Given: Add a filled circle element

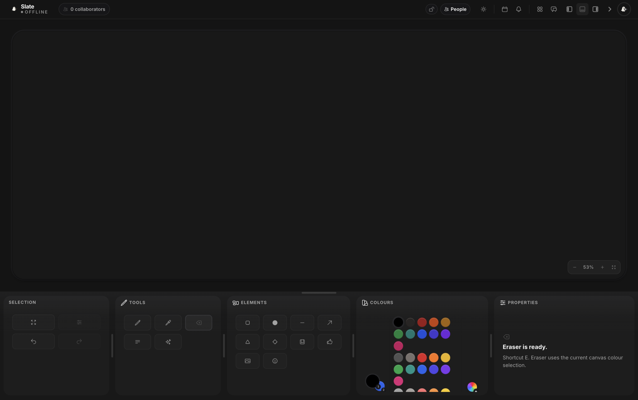Looking at the screenshot, I should point(275,323).
